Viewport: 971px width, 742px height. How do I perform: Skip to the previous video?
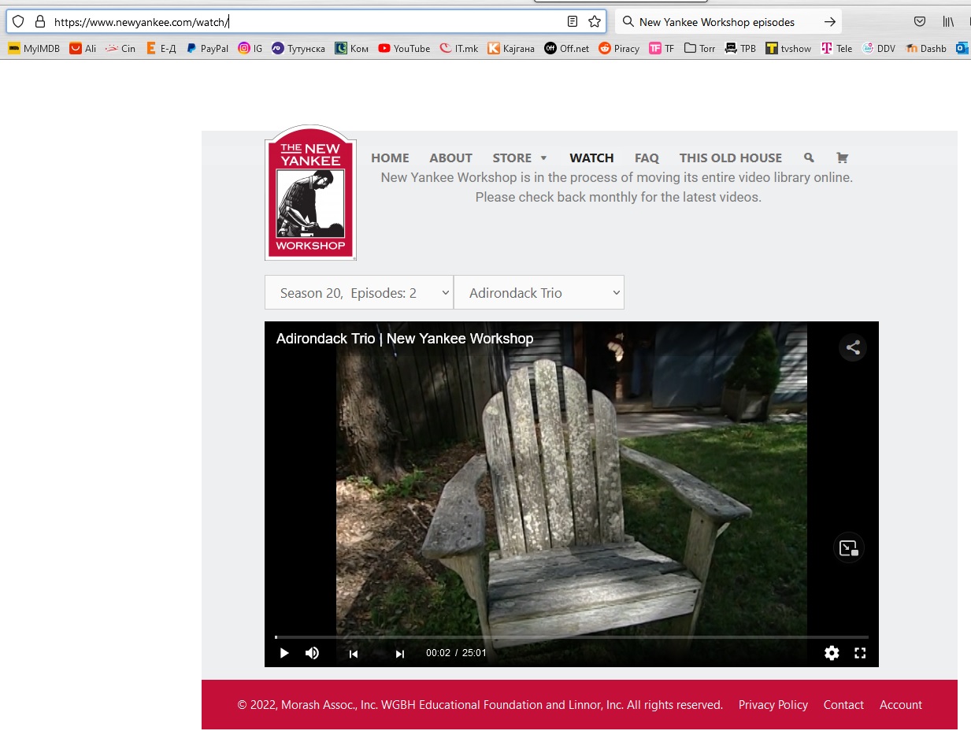[x=354, y=653]
